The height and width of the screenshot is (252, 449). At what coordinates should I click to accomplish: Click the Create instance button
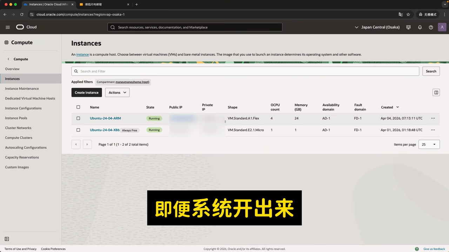87,92
